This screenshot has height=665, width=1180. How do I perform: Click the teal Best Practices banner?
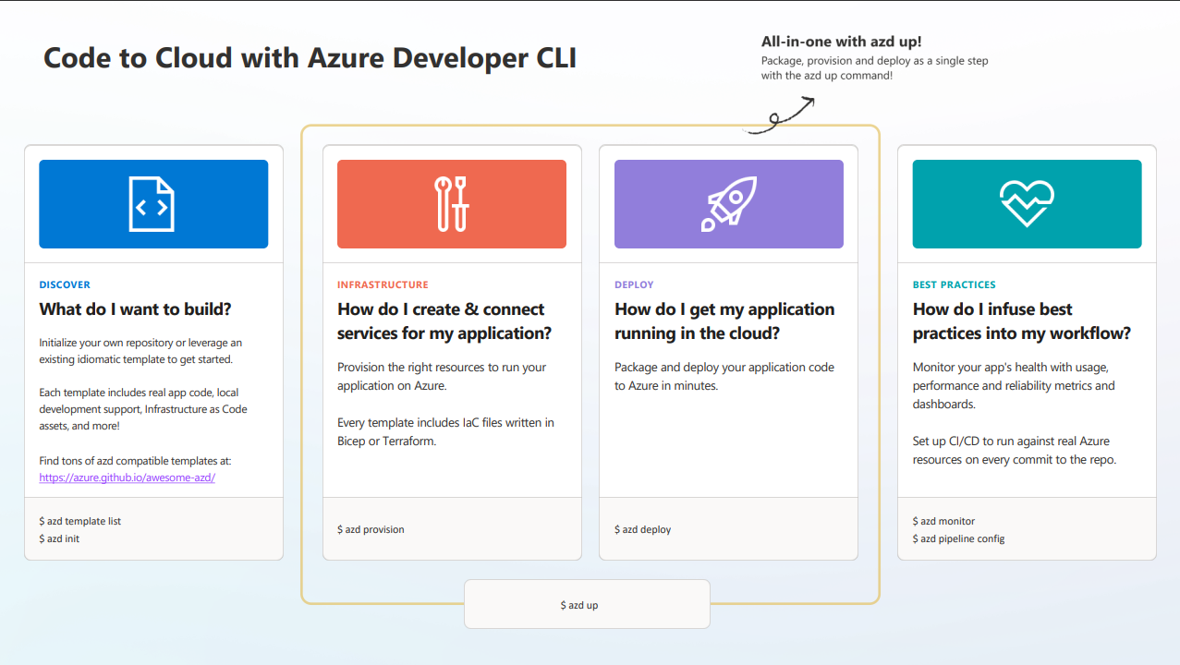click(1027, 204)
